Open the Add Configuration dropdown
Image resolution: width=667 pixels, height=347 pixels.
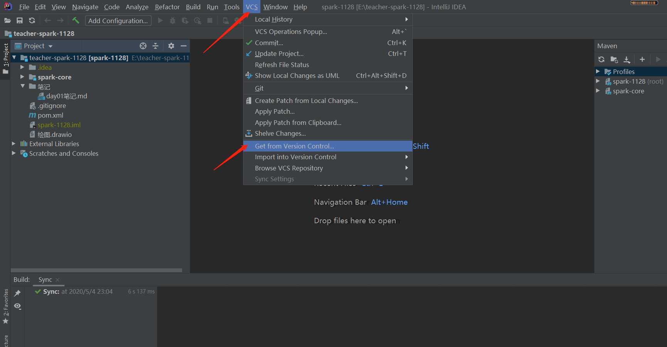(118, 21)
